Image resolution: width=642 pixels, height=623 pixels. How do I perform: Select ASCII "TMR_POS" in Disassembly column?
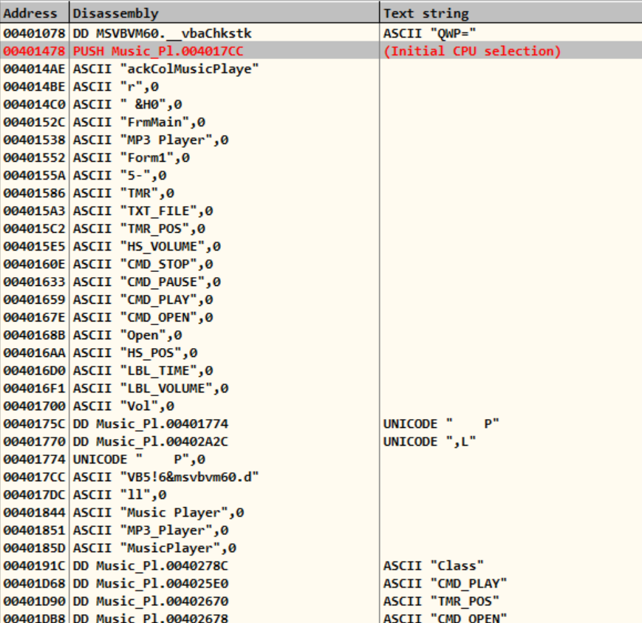[x=139, y=228]
